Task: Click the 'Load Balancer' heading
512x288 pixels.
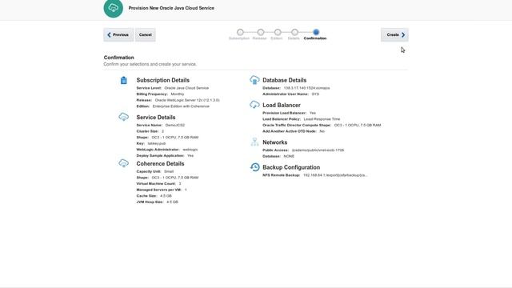Action: 282,105
